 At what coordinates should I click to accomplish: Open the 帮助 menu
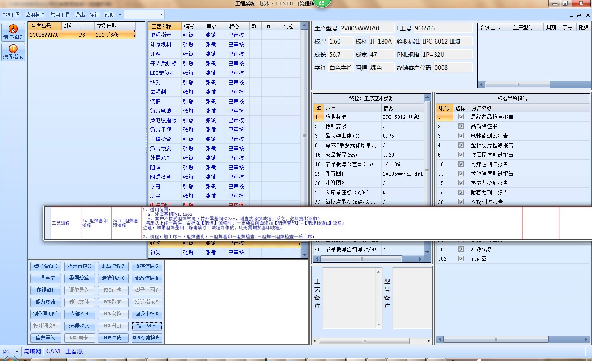pyautogui.click(x=109, y=15)
